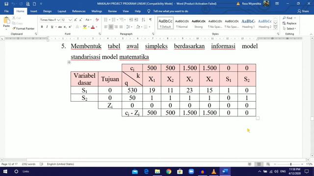
Task: Expand the Styles gallery more arrow
Action: (276, 28)
